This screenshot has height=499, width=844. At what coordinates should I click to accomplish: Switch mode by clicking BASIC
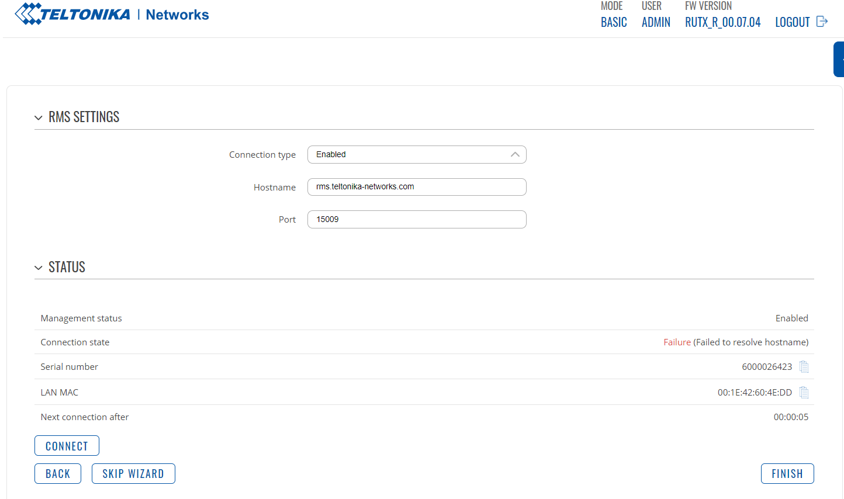614,22
